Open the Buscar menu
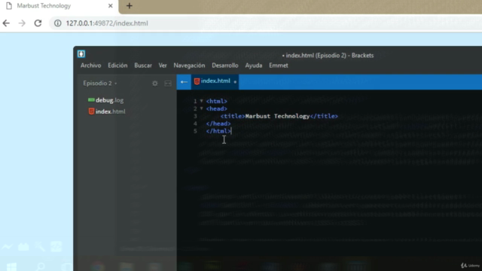Image resolution: width=482 pixels, height=271 pixels. [143, 65]
